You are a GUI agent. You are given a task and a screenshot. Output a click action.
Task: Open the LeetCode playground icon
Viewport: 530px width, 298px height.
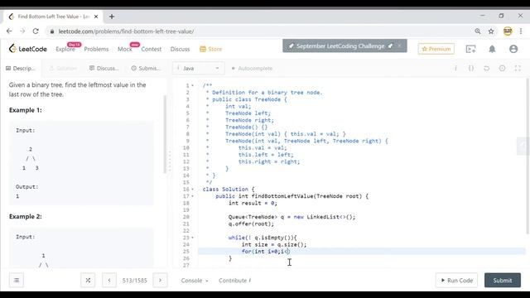click(x=471, y=49)
